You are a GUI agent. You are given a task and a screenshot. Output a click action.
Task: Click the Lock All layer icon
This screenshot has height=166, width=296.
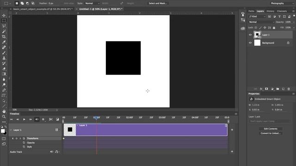tap(274, 28)
